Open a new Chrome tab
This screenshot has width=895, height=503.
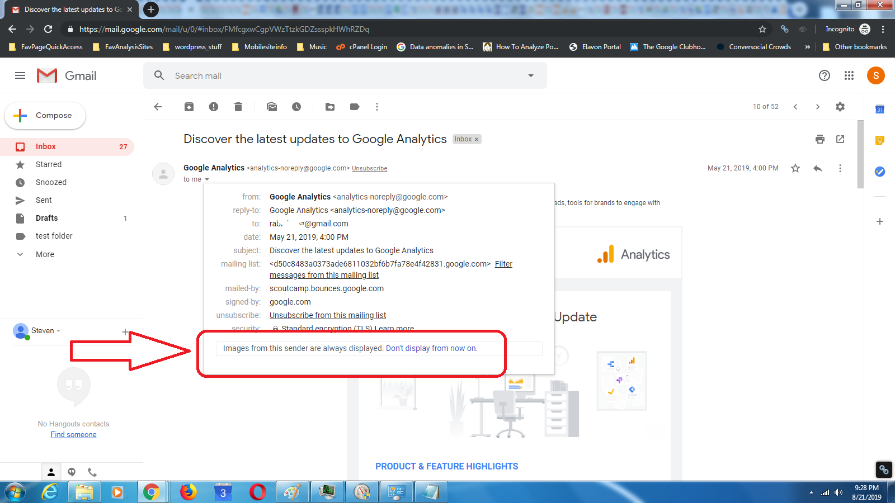[150, 10]
